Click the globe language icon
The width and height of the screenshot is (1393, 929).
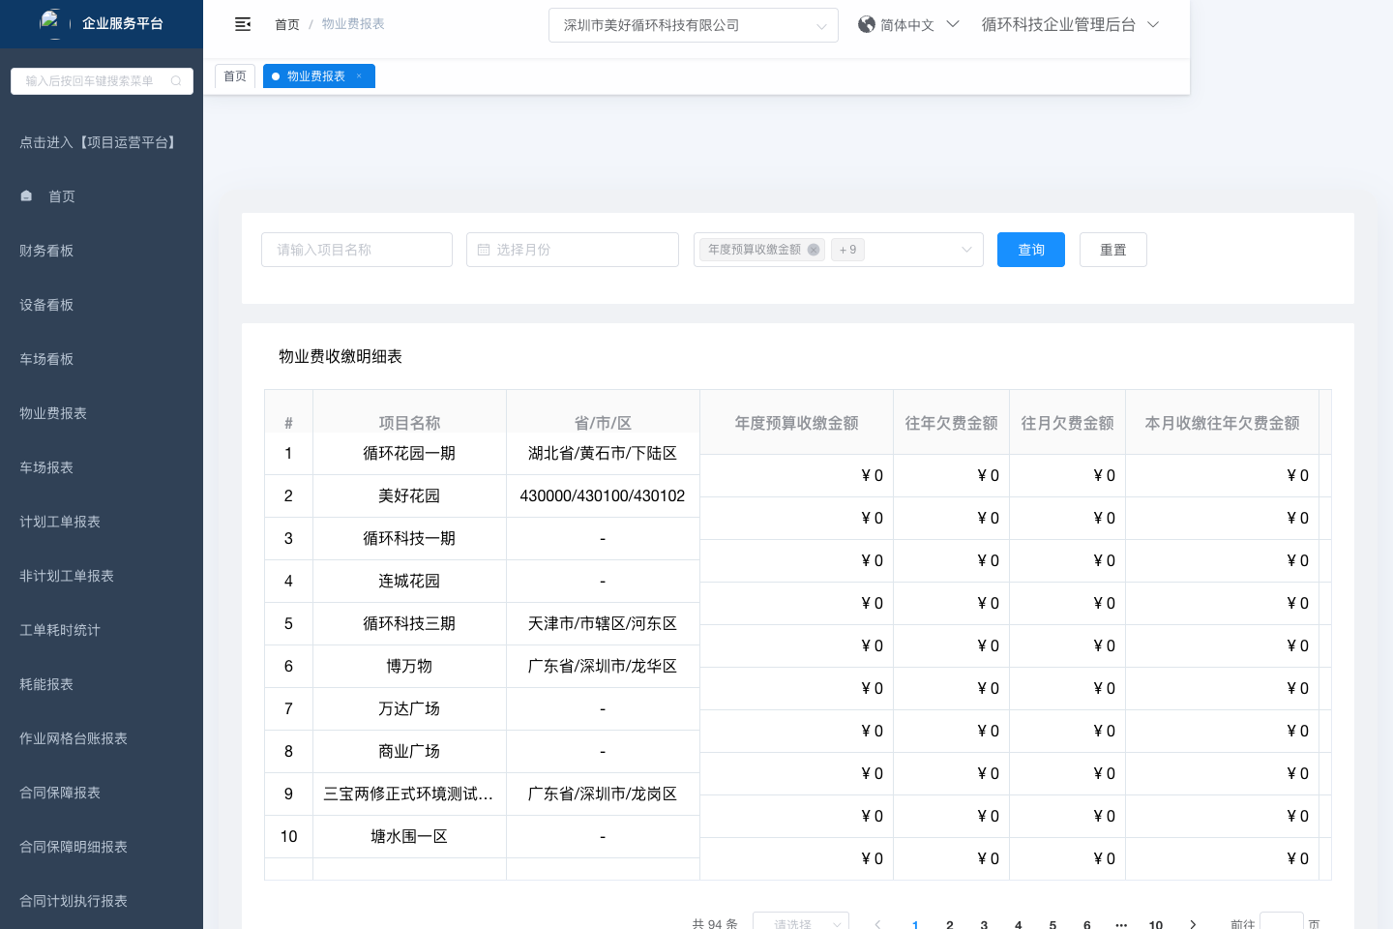866,24
